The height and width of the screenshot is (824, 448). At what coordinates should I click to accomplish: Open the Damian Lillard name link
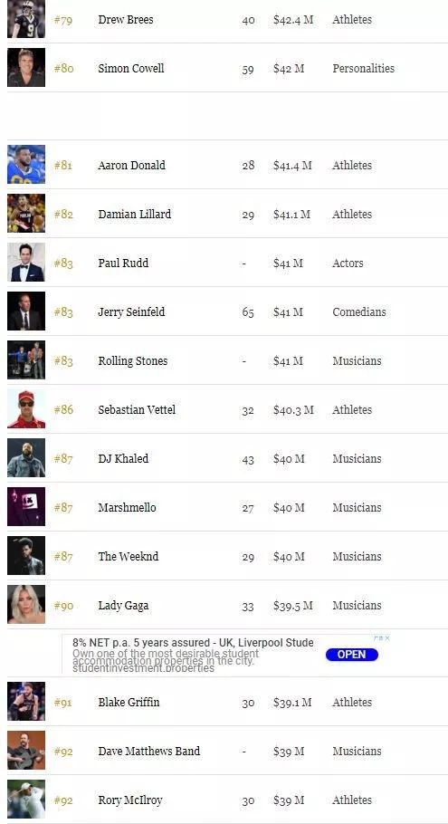point(135,215)
